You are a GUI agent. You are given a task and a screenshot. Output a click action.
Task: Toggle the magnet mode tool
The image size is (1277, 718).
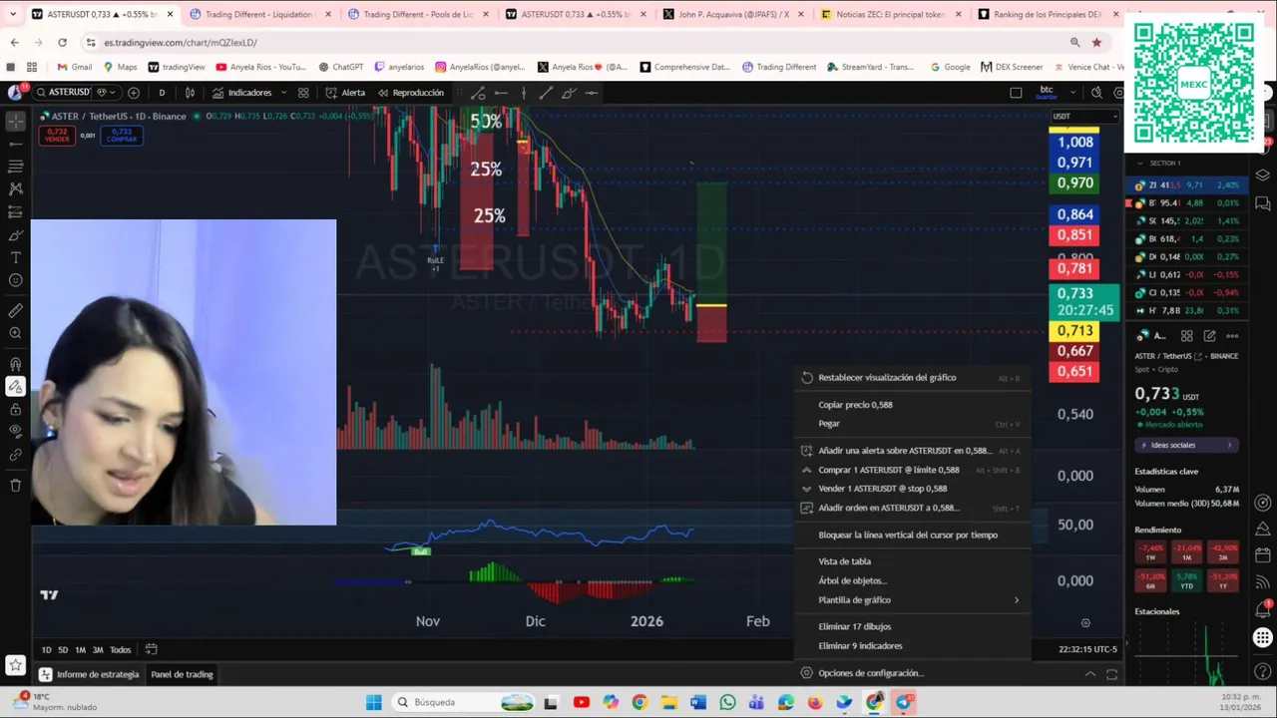(x=16, y=364)
